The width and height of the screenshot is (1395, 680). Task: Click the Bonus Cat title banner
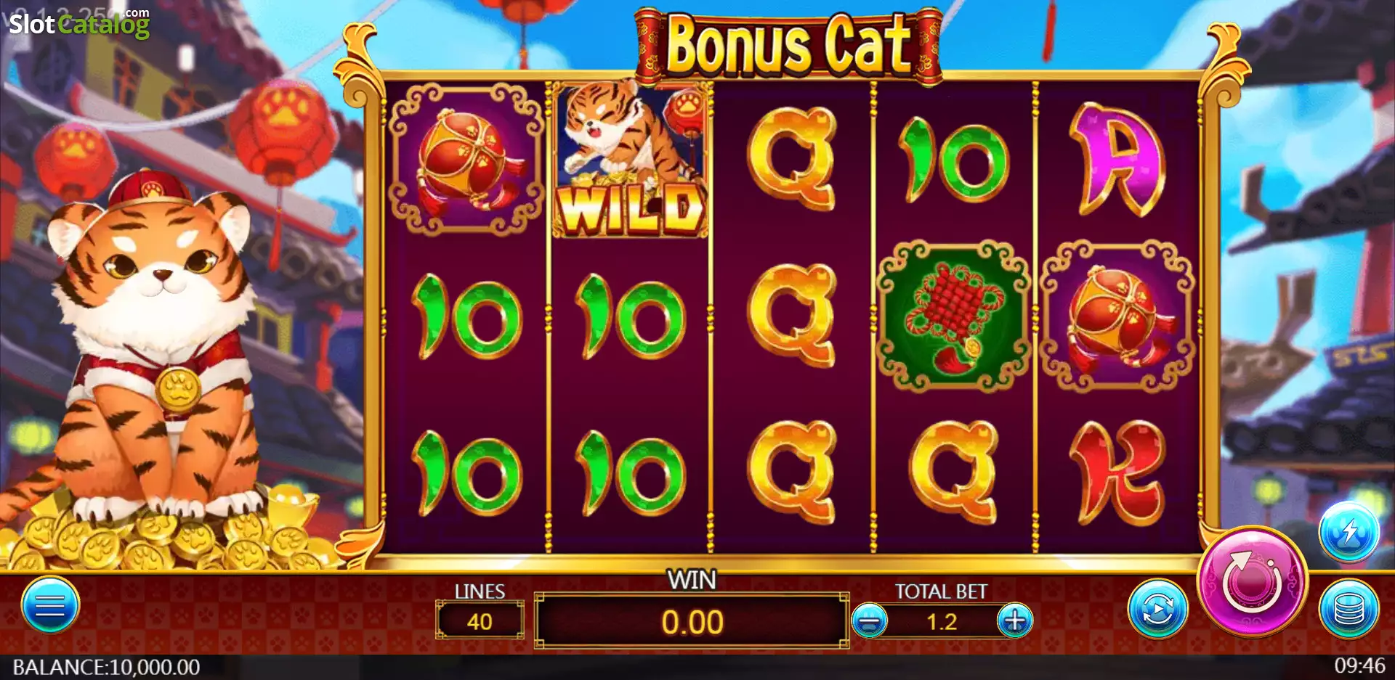click(788, 45)
